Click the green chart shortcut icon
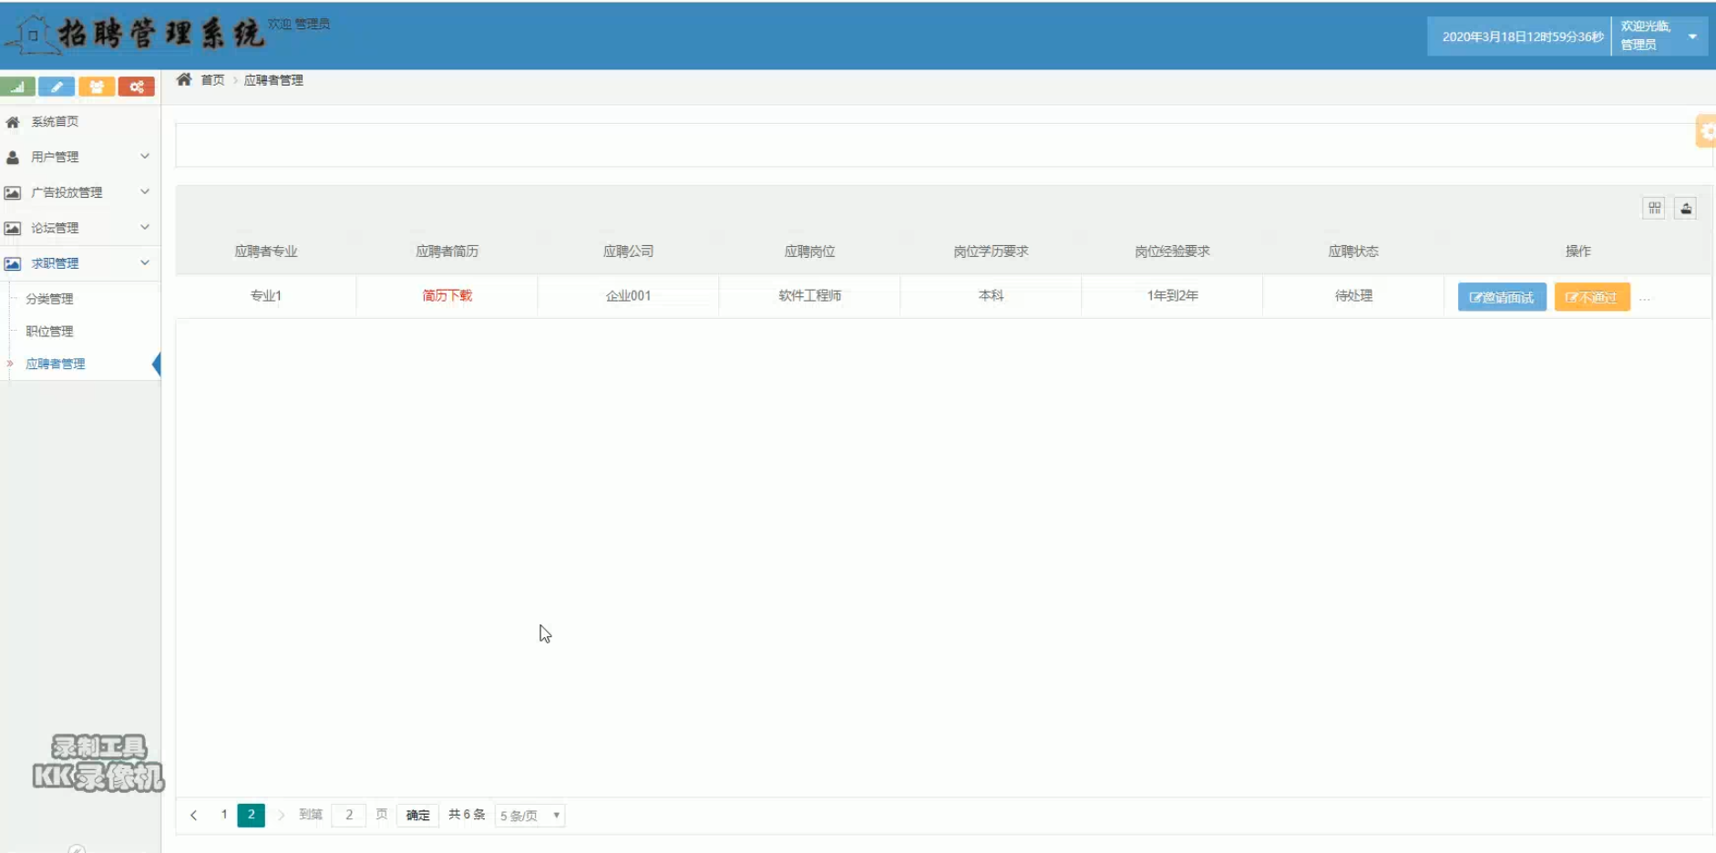 coord(17,87)
